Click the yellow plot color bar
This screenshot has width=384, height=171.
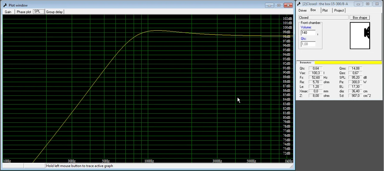tap(348, 62)
